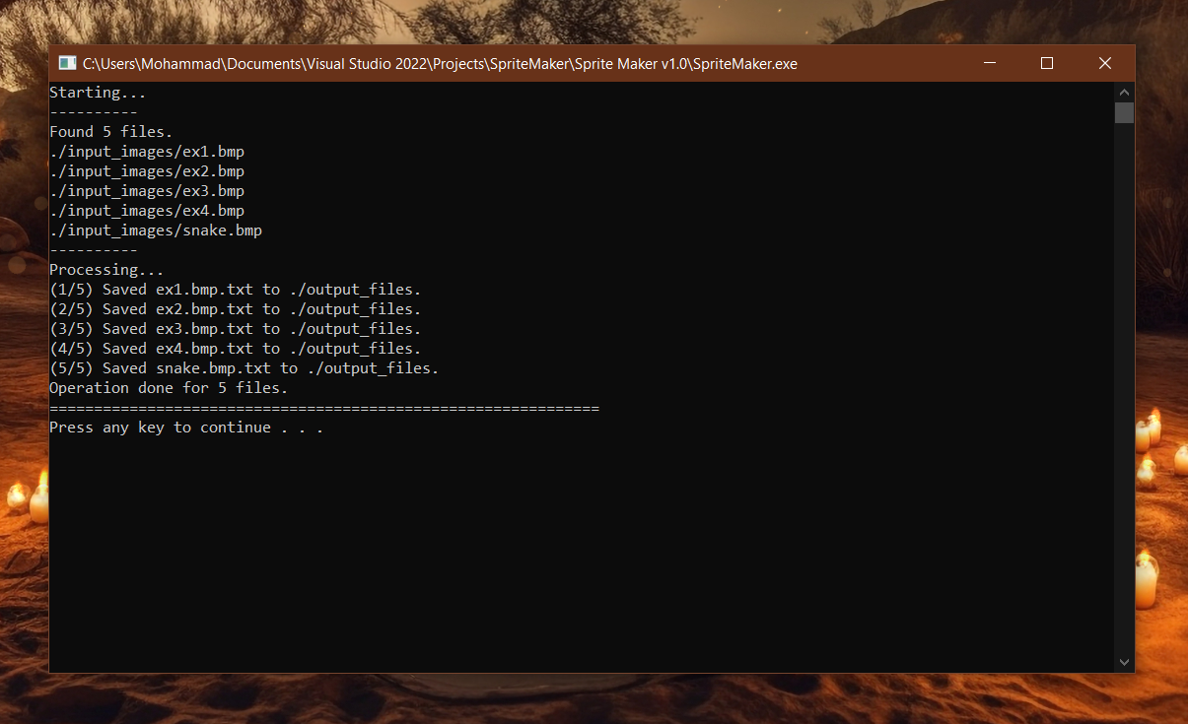The image size is (1188, 724).
Task: Minimize the SpriteMaker console window
Action: 989,63
